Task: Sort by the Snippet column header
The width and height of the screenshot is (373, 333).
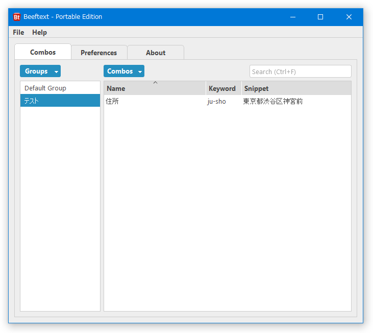Action: pyautogui.click(x=296, y=88)
